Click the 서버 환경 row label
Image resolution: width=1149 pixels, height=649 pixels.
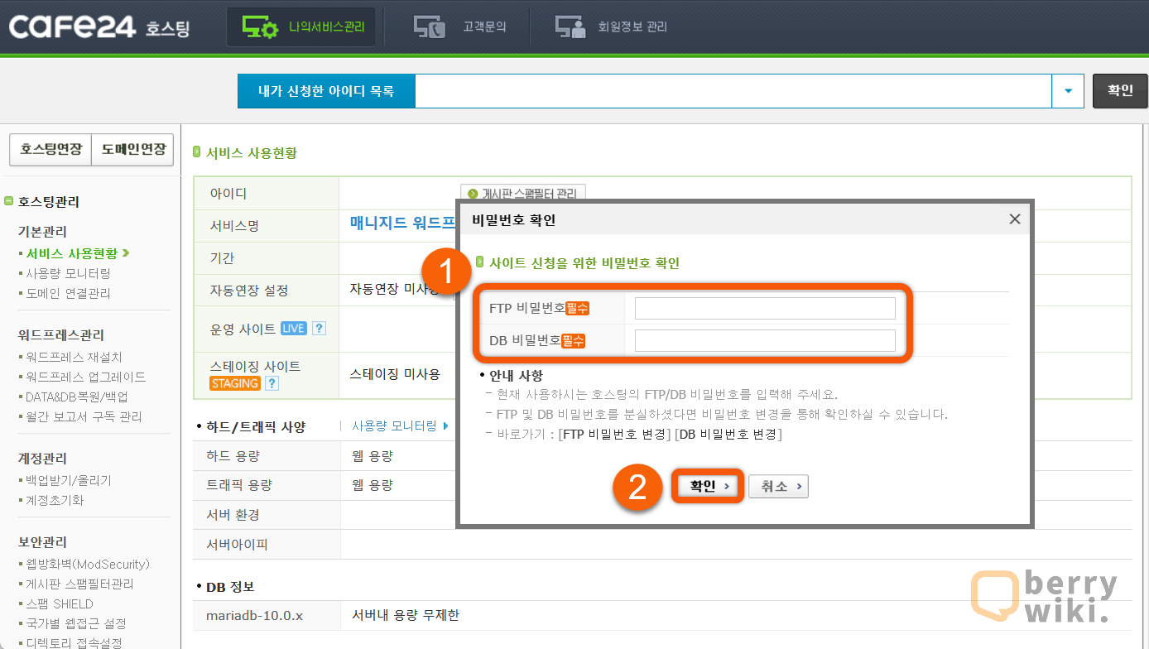[x=233, y=515]
